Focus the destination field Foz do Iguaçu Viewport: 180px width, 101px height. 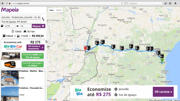coord(21,22)
